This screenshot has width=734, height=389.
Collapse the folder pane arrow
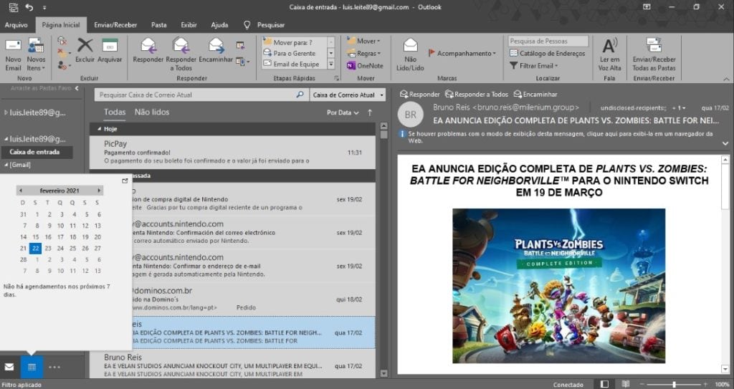77,88
